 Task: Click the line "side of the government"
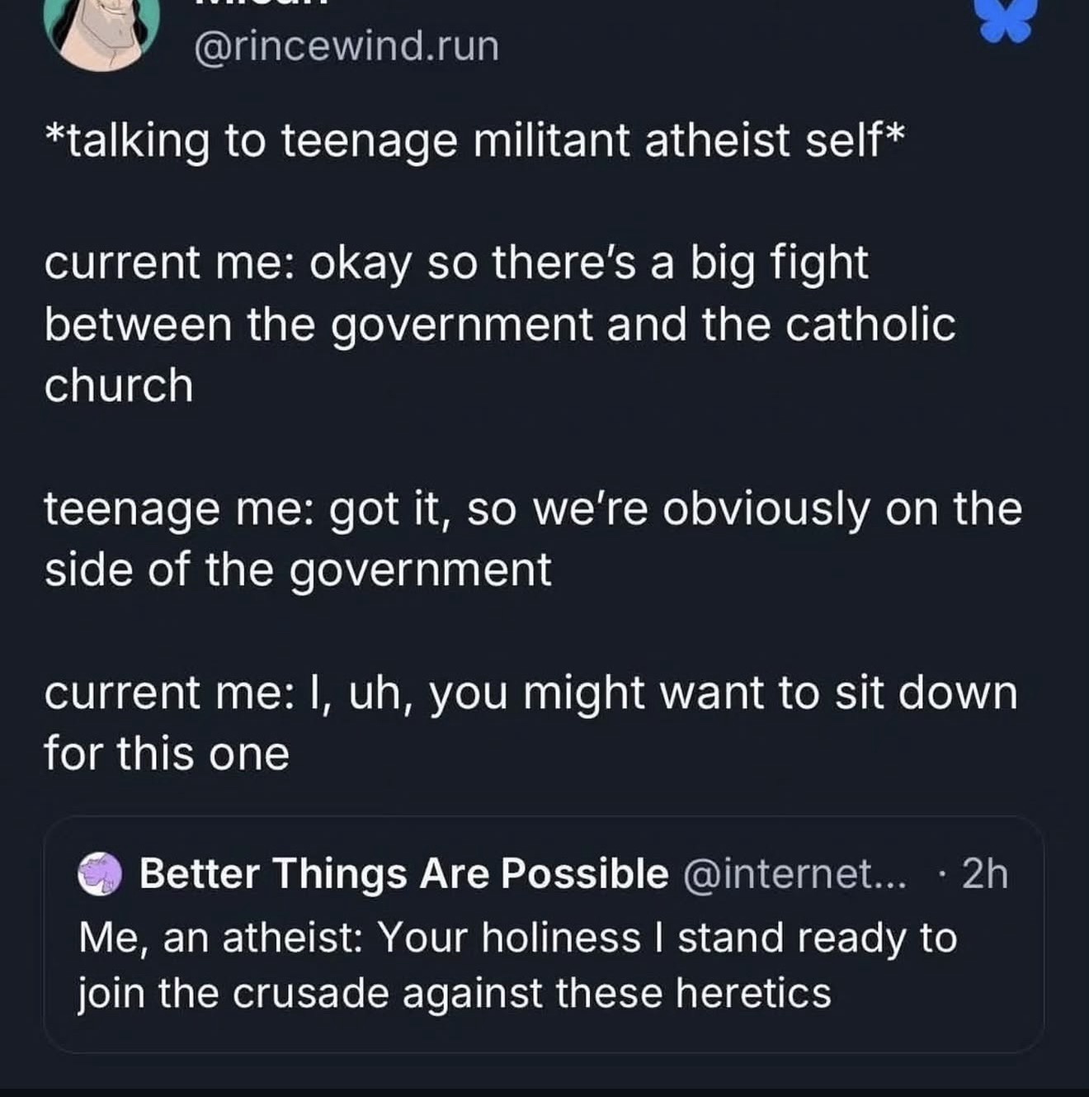298,570
